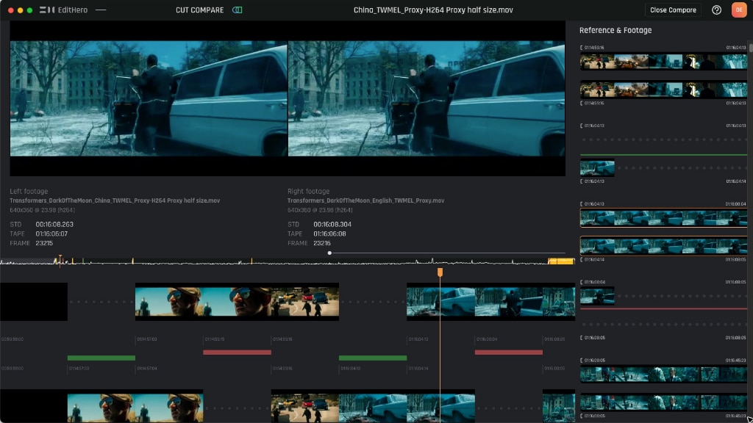Click the Close Compare button

point(673,10)
